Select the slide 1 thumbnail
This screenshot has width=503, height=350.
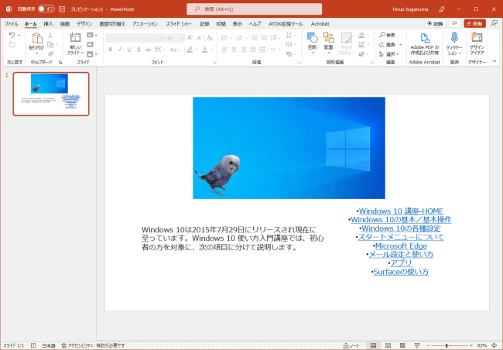point(51,94)
